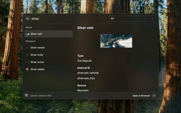Click the Silver vein detail heading

[85, 28]
